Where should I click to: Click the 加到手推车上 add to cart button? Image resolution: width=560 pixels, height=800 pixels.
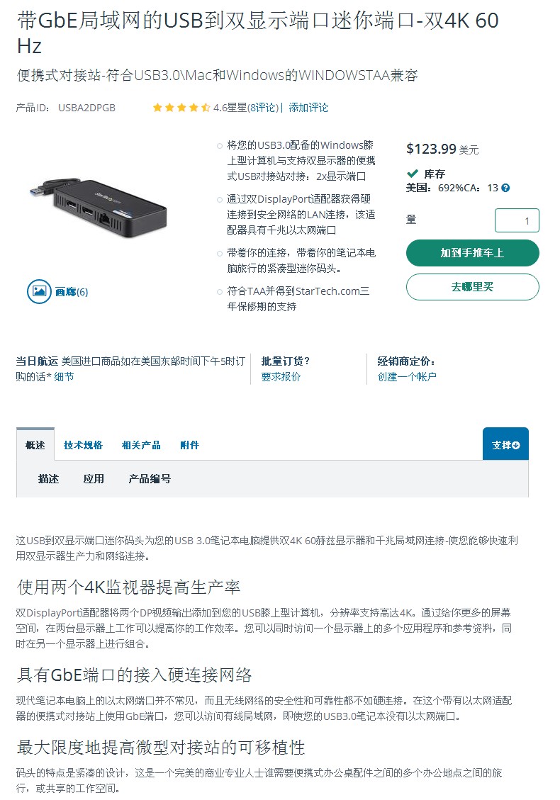click(x=472, y=252)
